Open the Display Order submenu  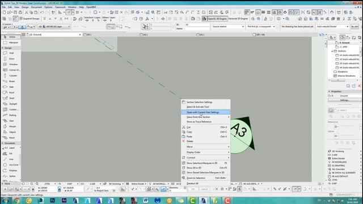tap(205, 152)
